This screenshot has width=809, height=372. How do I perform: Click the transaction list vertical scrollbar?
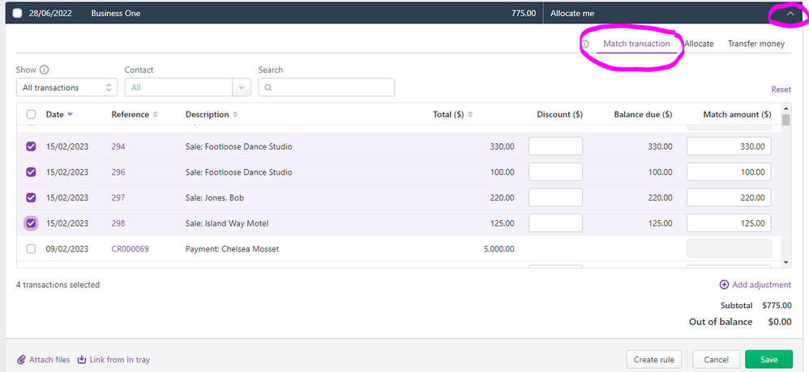pyautogui.click(x=785, y=186)
